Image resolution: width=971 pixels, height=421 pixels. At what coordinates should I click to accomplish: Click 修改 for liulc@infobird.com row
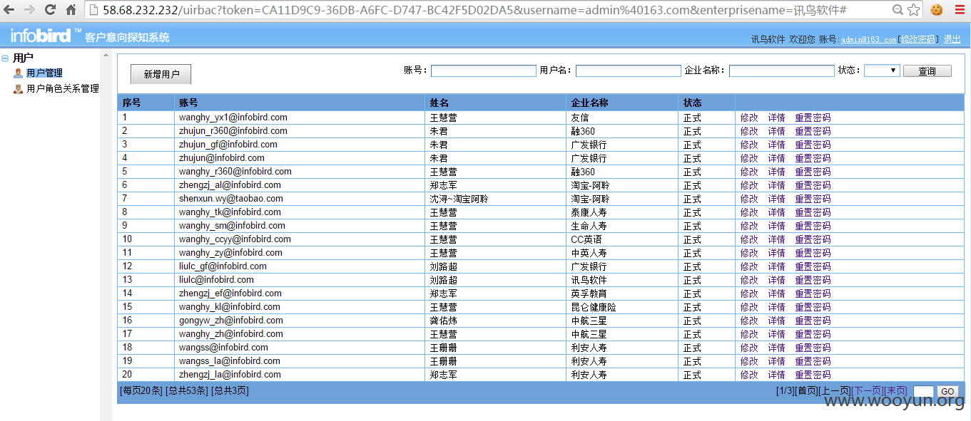pyautogui.click(x=749, y=280)
